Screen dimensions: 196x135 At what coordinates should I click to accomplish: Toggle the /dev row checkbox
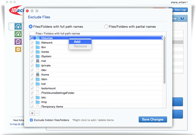(32, 70)
